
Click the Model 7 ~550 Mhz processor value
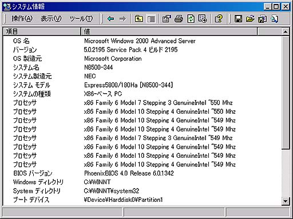(158, 102)
